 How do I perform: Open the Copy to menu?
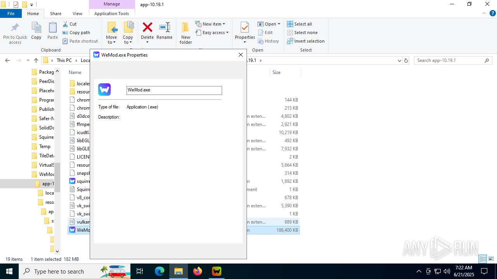coord(128,33)
